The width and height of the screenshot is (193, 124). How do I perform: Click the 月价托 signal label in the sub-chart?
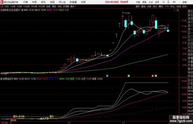pyautogui.click(x=14, y=120)
